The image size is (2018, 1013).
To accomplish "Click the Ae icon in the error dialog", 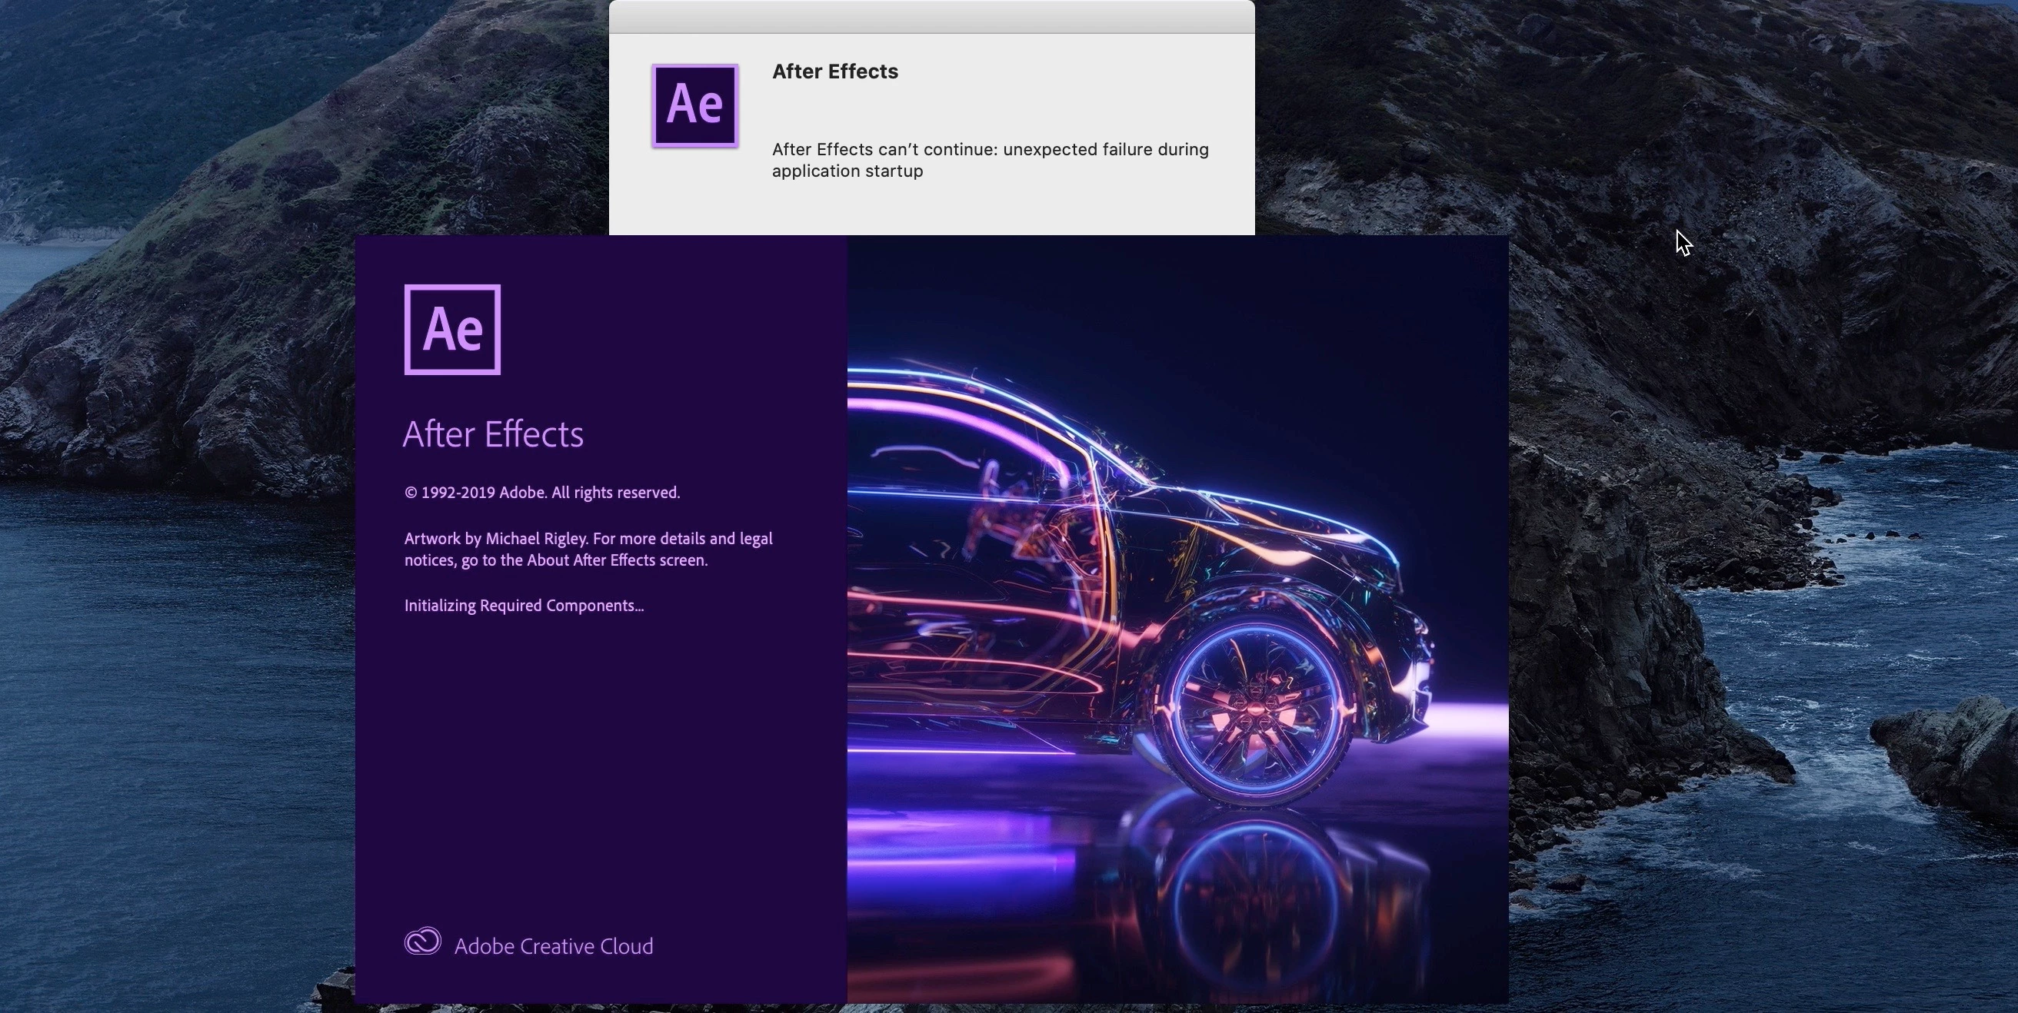I will (x=695, y=106).
